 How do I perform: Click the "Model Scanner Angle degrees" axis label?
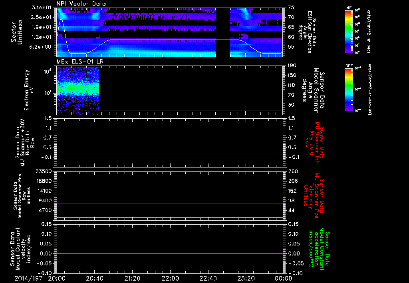coord(313,90)
